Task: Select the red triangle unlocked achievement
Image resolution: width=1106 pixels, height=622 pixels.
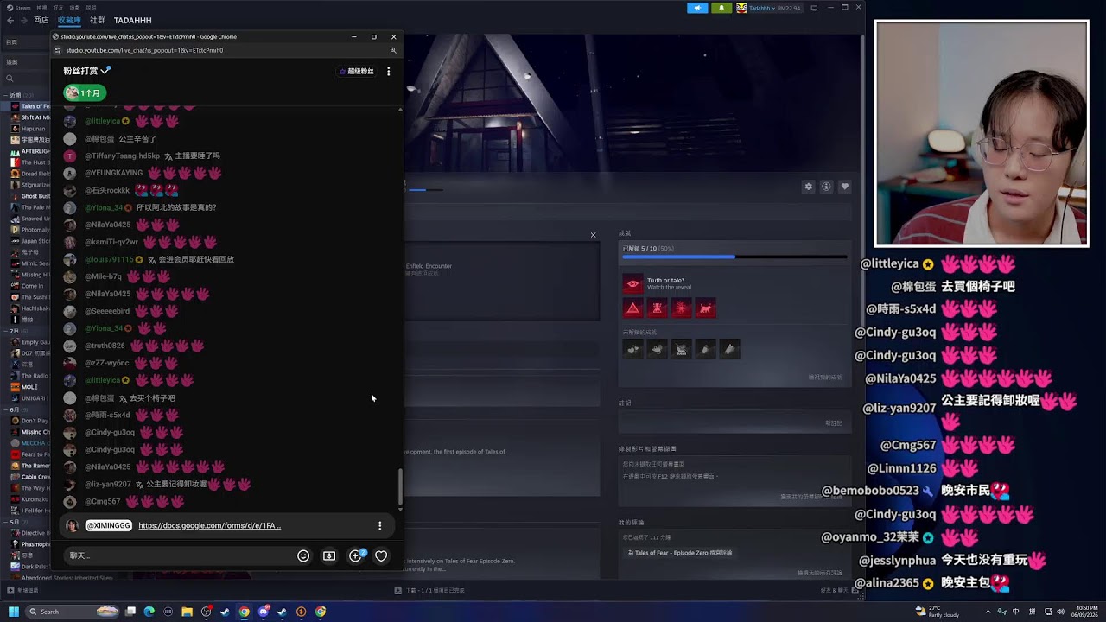Action: pos(633,308)
